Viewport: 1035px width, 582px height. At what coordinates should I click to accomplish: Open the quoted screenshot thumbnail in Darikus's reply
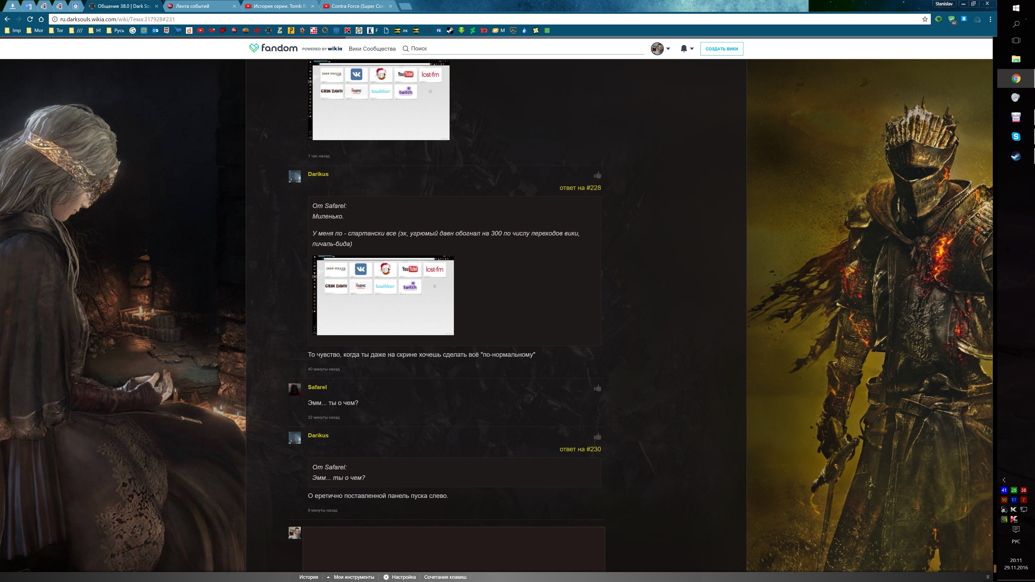pyautogui.click(x=383, y=295)
